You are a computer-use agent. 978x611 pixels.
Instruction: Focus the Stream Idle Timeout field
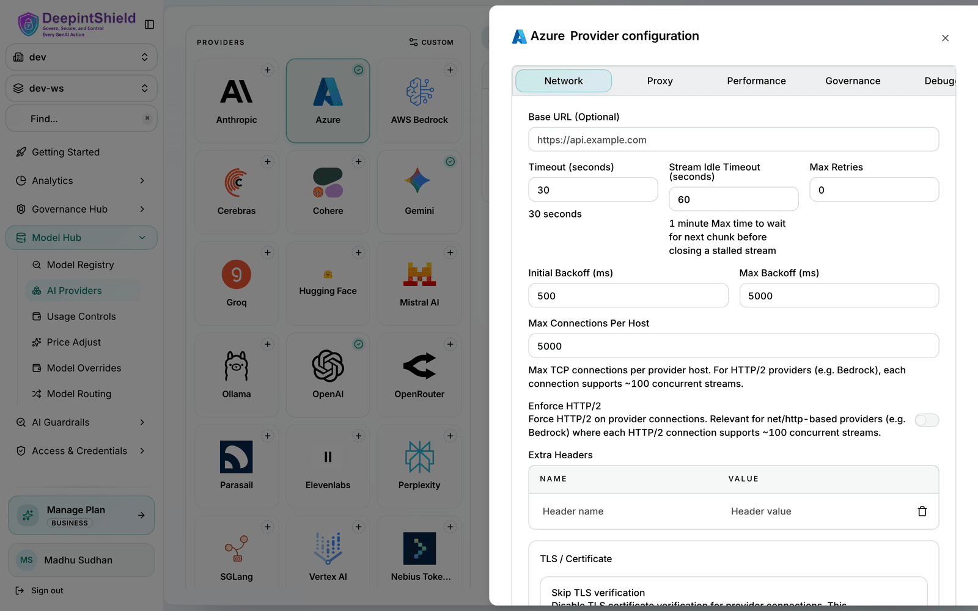click(x=733, y=199)
